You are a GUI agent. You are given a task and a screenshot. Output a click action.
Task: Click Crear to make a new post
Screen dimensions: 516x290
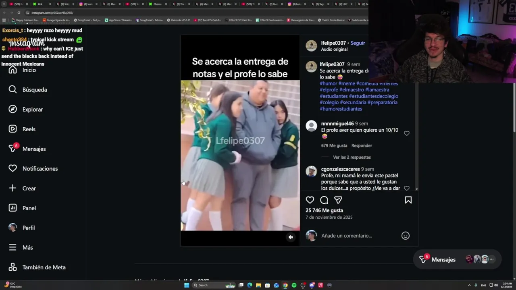[23, 188]
